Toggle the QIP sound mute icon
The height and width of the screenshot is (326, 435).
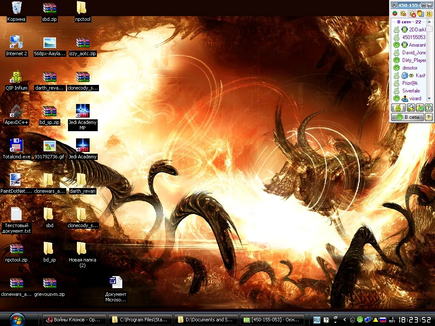pyautogui.click(x=412, y=14)
